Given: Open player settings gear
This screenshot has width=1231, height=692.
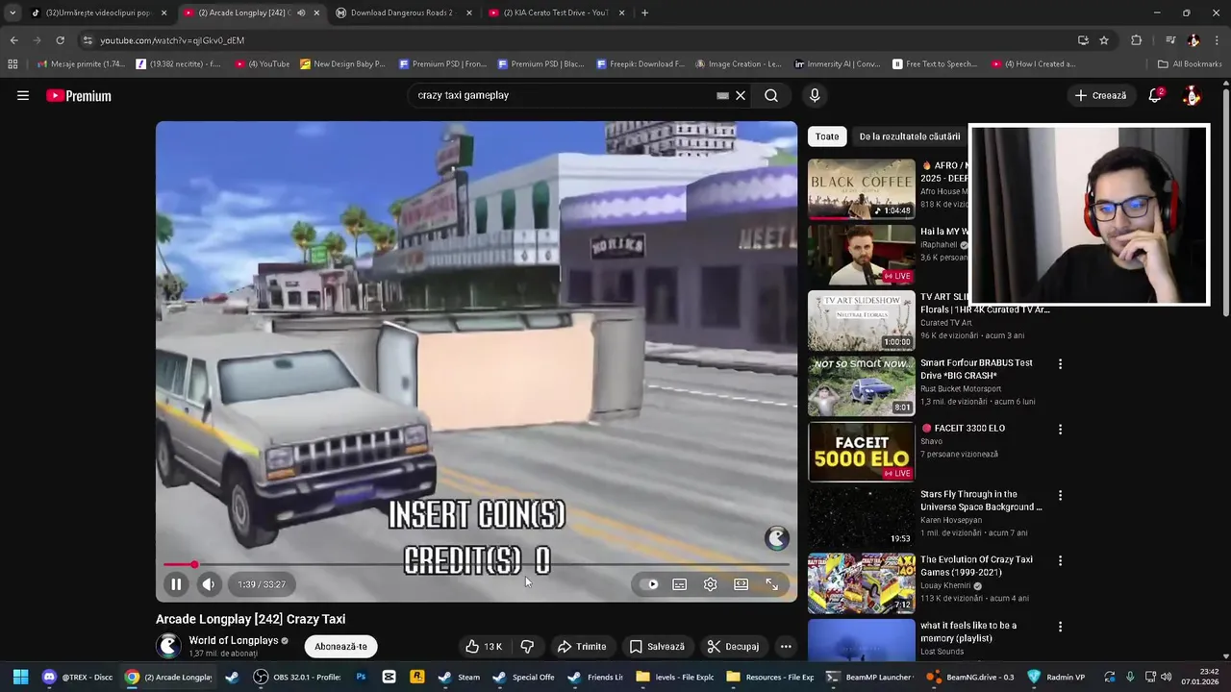Looking at the screenshot, I should [710, 583].
